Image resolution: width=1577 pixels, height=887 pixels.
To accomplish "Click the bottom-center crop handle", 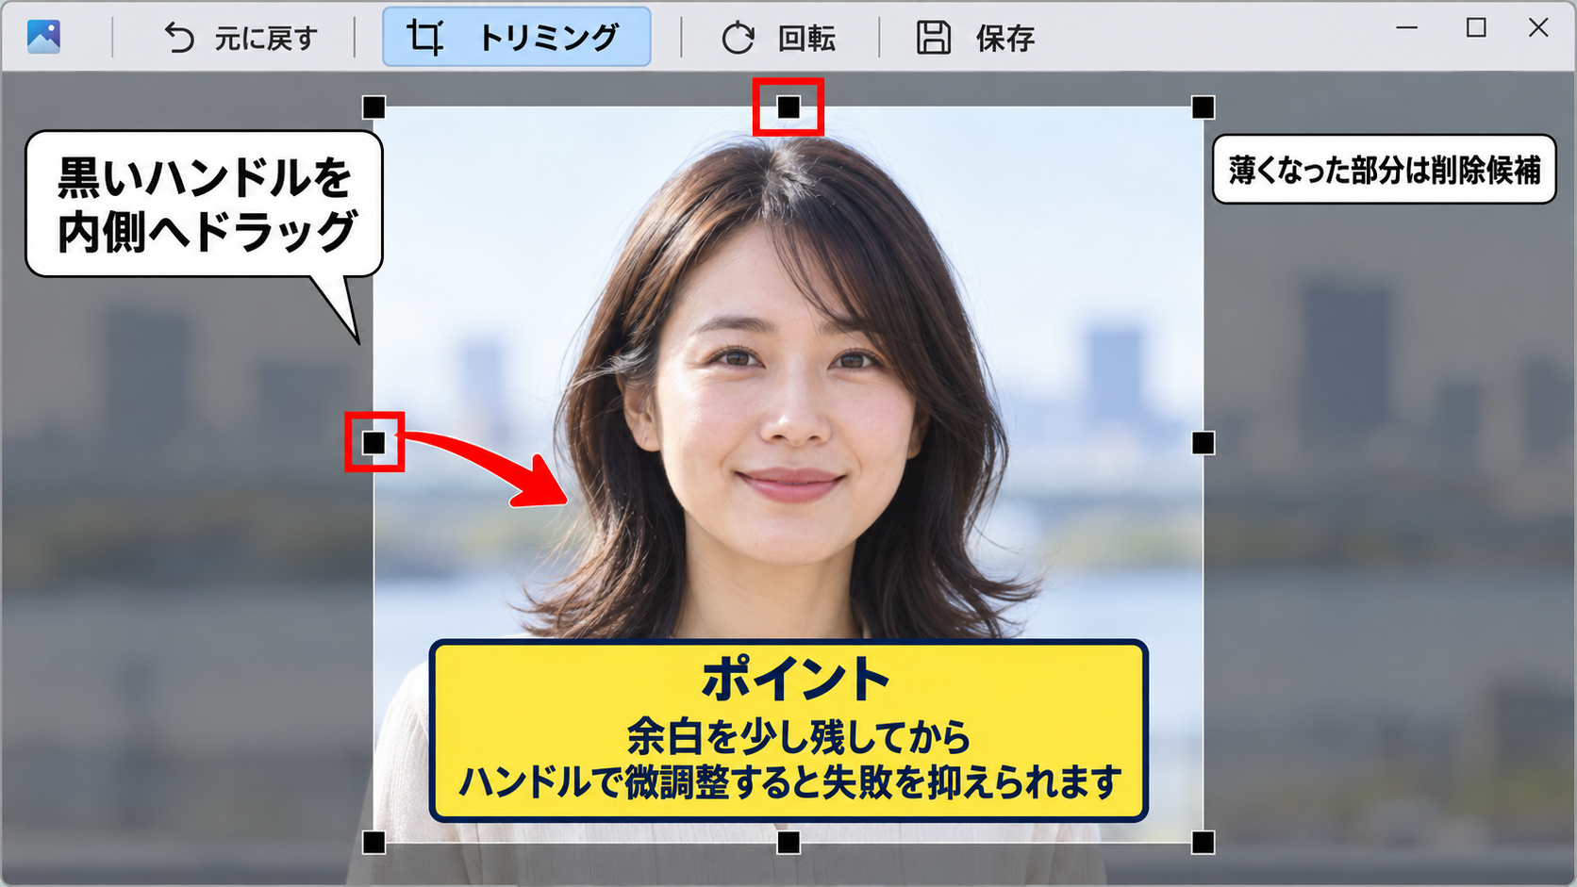I will [x=788, y=842].
